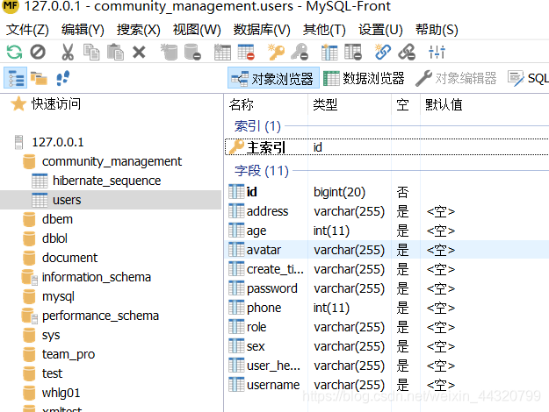Switch to the 对象浏览器 tab
Viewport: 549px width, 412px height.
point(273,78)
